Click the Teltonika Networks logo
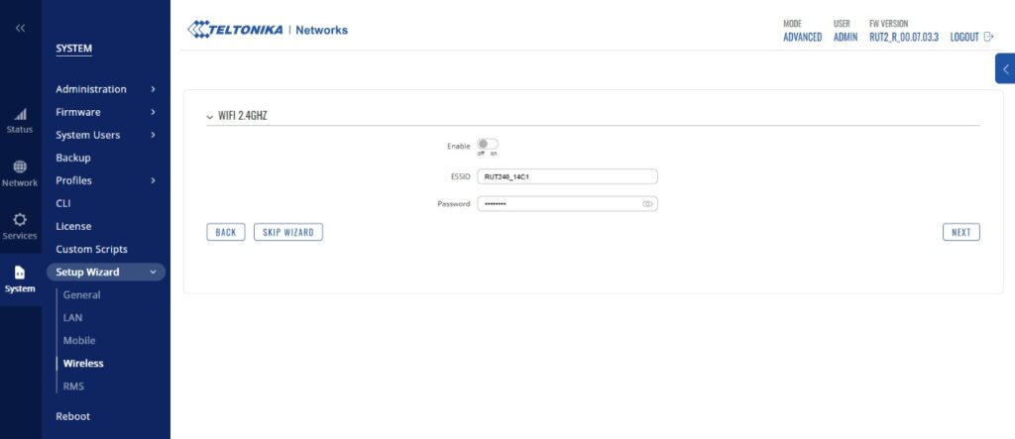The width and height of the screenshot is (1015, 439). click(x=268, y=30)
